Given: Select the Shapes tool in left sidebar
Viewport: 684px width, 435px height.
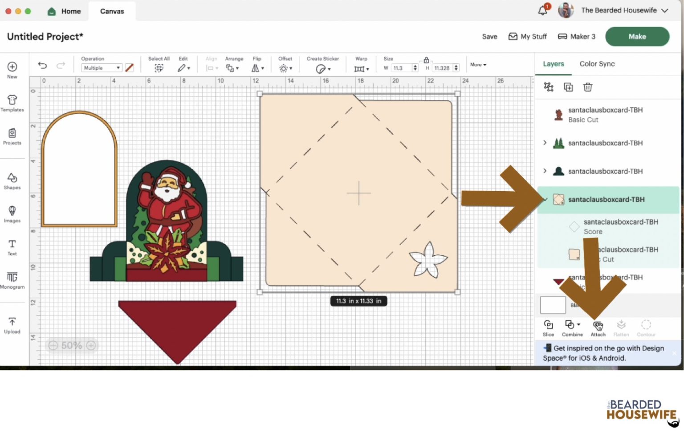Looking at the screenshot, I should [x=12, y=181].
